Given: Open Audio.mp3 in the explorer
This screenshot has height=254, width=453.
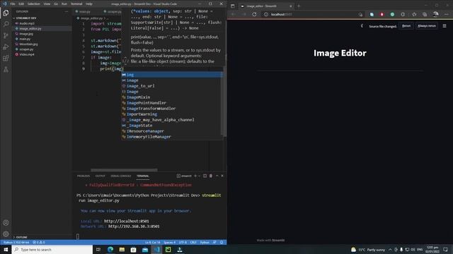Looking at the screenshot, I should [27, 23].
